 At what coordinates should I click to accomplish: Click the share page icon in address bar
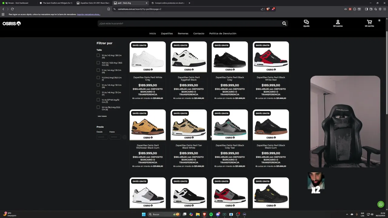(x=262, y=9)
